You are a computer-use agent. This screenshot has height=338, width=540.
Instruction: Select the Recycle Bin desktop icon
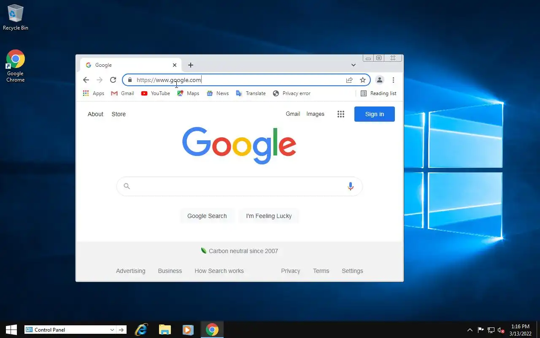[x=16, y=17]
